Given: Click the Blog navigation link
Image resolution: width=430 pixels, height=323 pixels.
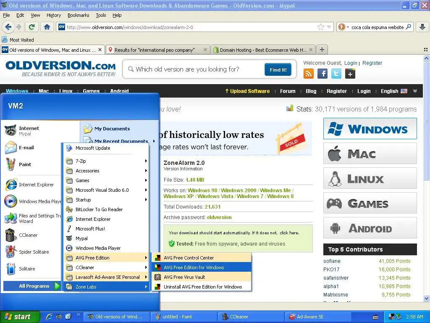Looking at the screenshot, I should tap(311, 91).
